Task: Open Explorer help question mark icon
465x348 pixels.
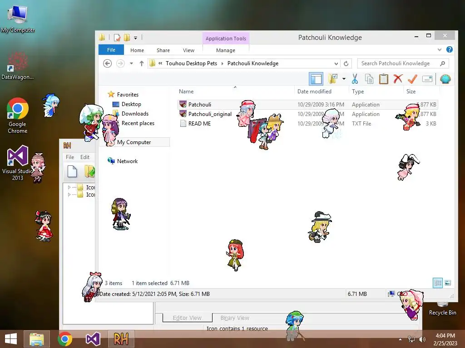Action: (x=450, y=50)
